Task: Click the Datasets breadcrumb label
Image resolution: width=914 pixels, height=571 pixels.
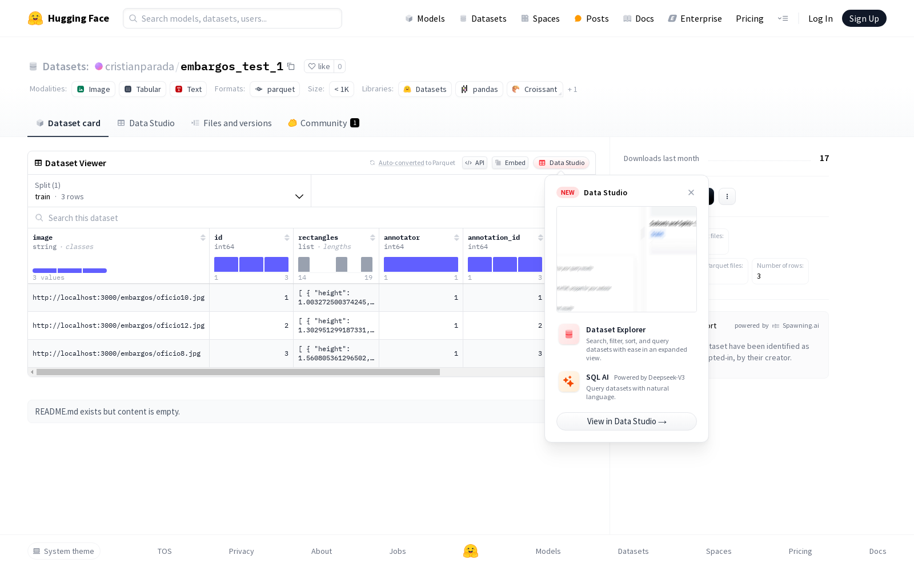Action: [66, 66]
